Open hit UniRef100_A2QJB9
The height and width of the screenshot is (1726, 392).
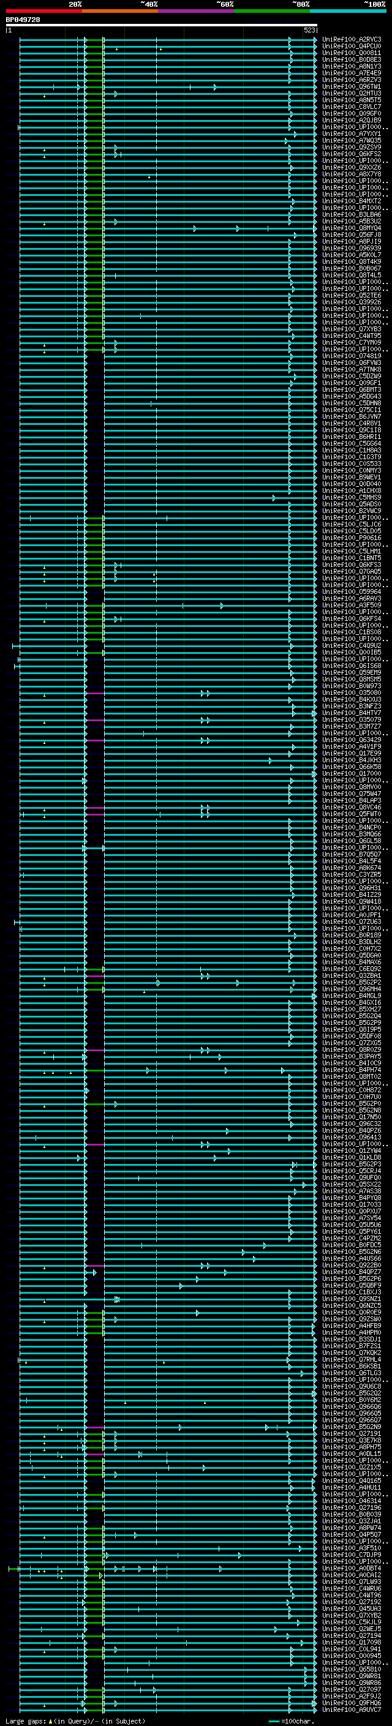[352, 120]
